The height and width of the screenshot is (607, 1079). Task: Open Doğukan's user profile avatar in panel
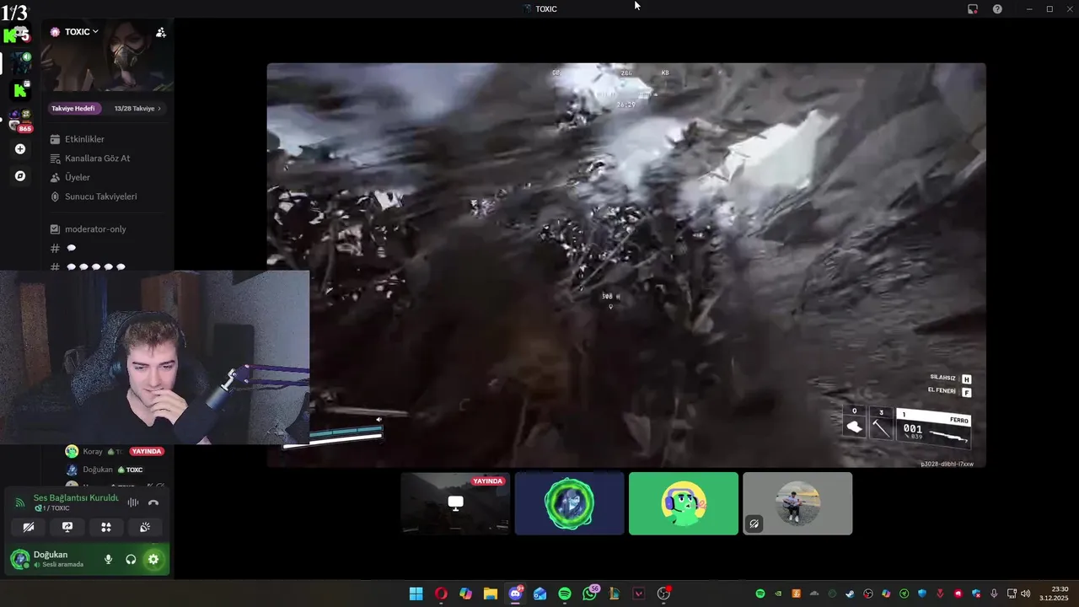click(x=19, y=559)
